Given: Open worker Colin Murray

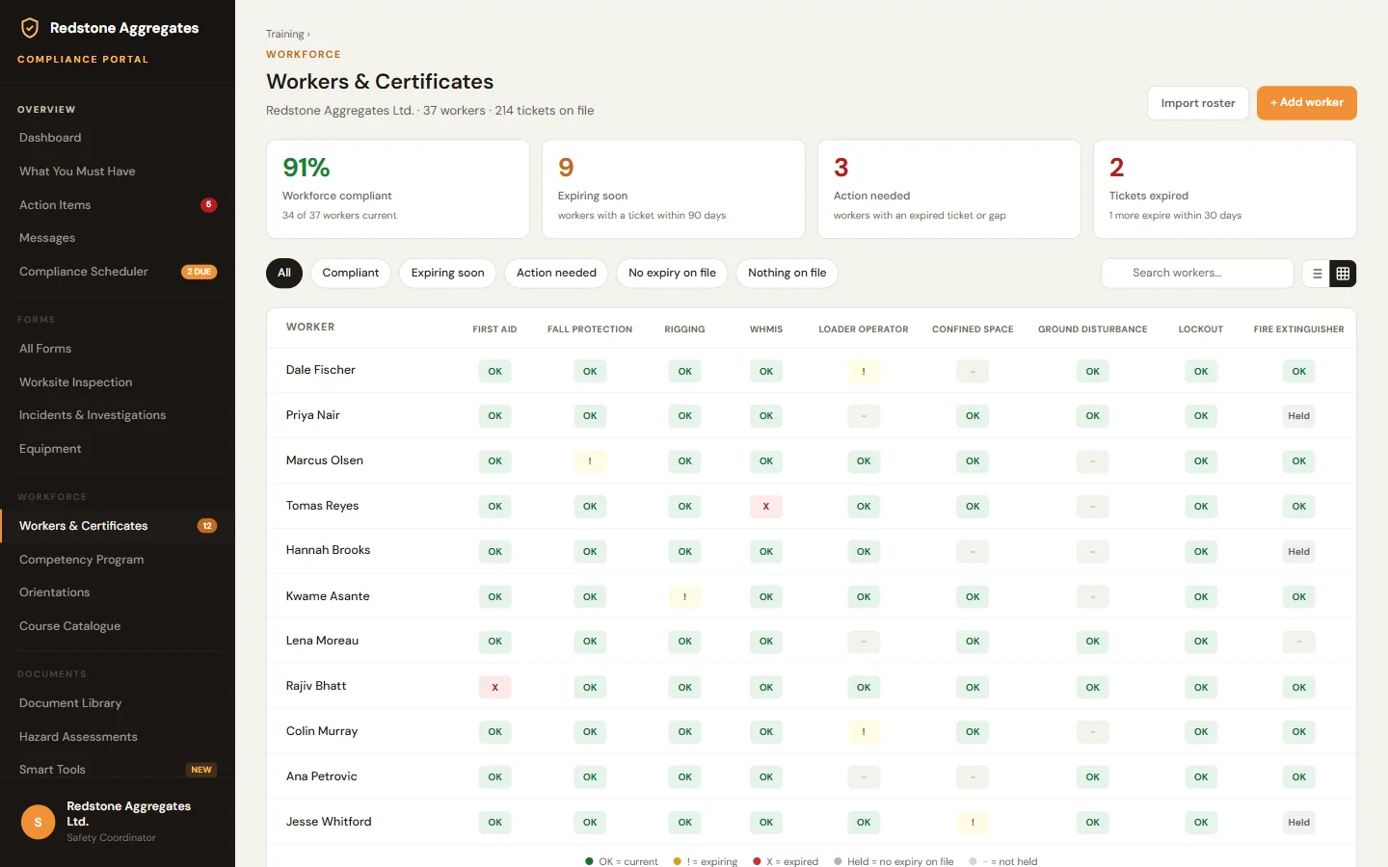Looking at the screenshot, I should pos(322,731).
